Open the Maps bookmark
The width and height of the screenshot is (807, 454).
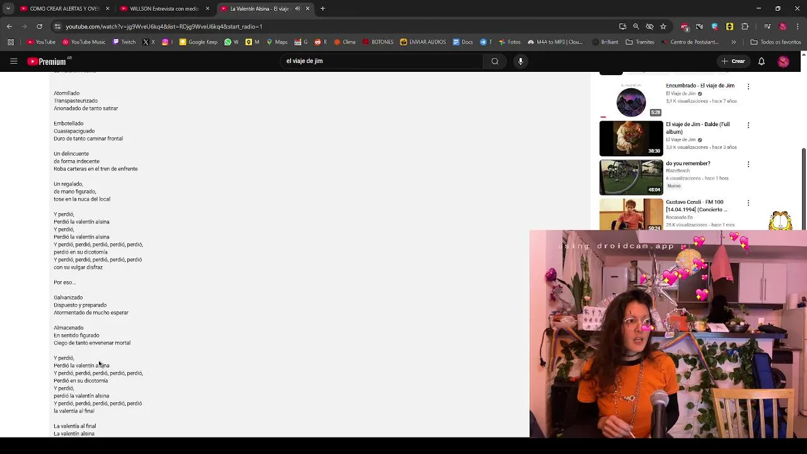277,42
